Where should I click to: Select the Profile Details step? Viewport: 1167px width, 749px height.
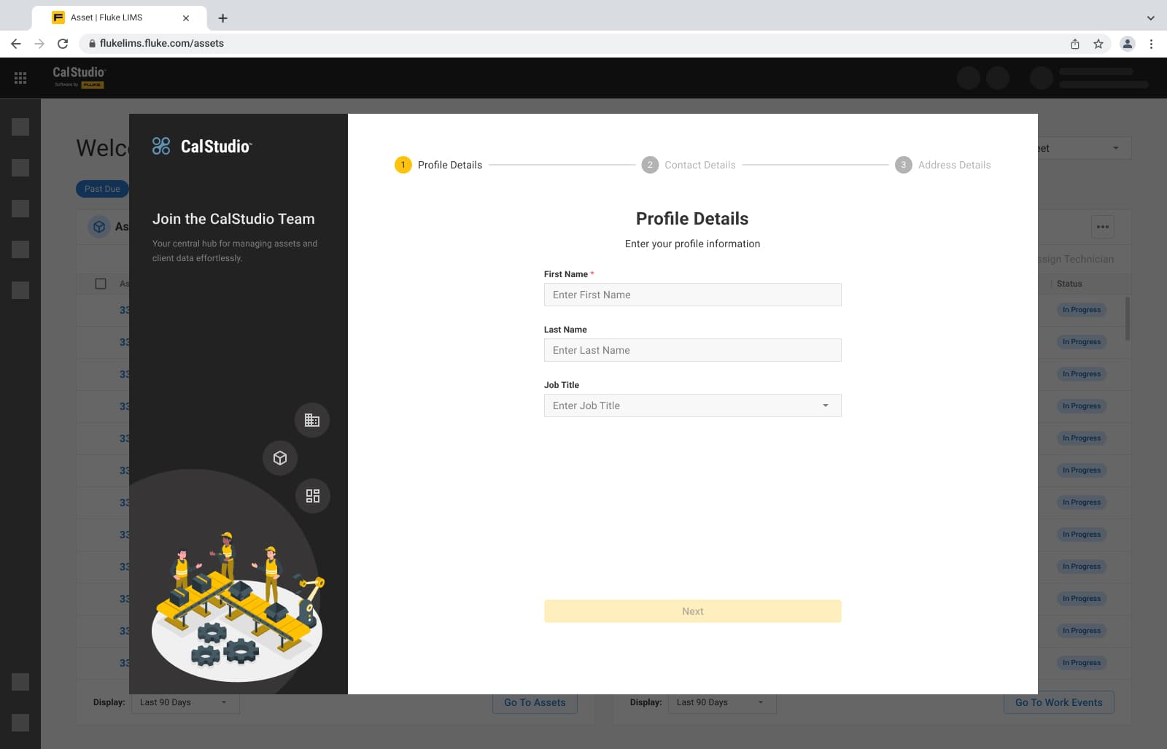coord(438,165)
